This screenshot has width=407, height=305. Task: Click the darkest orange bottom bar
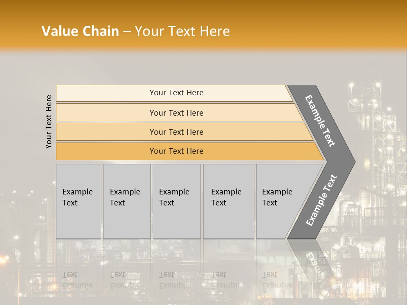pos(176,151)
